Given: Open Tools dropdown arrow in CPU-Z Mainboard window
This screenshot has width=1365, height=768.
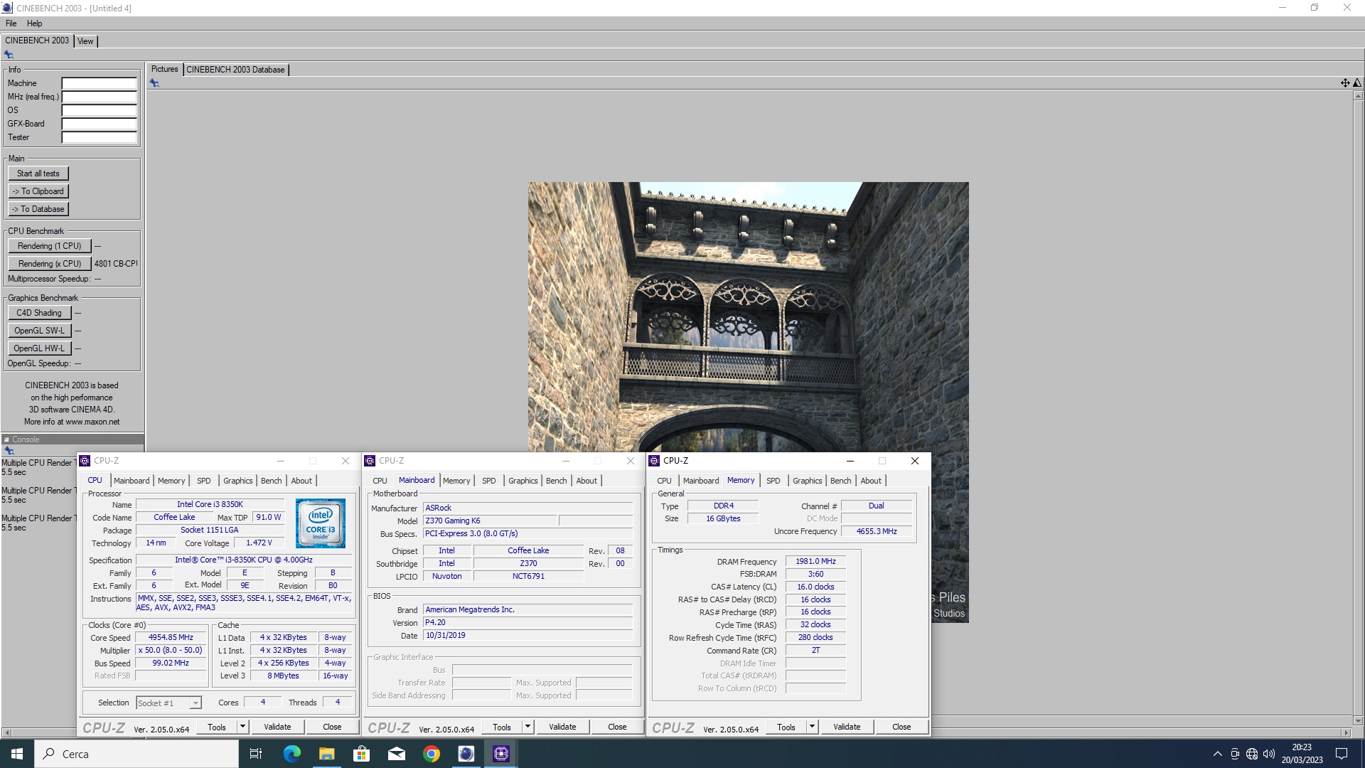Looking at the screenshot, I should click(x=528, y=727).
